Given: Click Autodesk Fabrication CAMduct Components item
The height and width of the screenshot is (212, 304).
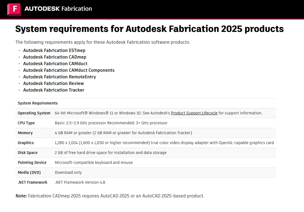Looking at the screenshot, I should (x=69, y=70).
